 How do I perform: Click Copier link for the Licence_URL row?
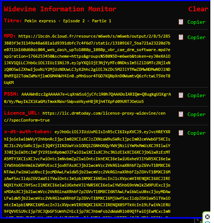coord(196,114)
